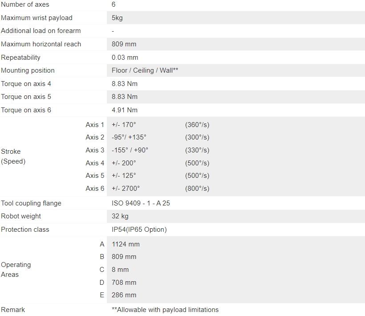Screen dimensions: 365x316
Task: Click the 'Axis 1' stroke label
Action: [95, 125]
